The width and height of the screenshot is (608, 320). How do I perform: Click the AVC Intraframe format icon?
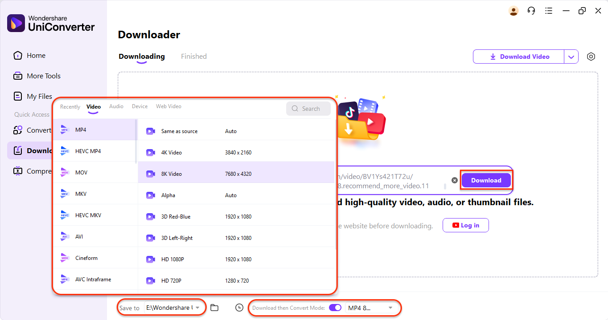pyautogui.click(x=65, y=279)
